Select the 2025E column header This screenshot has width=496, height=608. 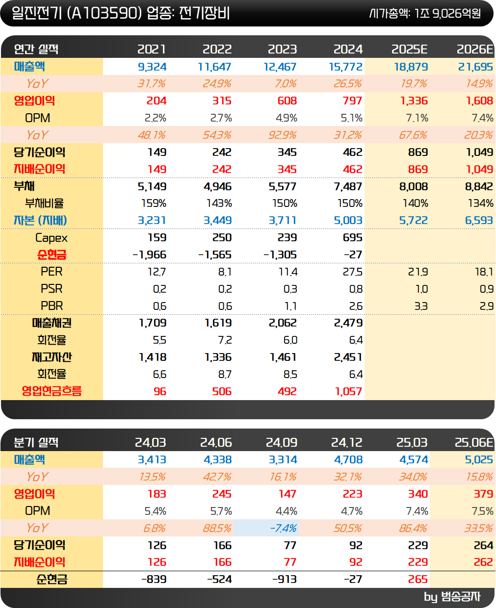click(410, 49)
